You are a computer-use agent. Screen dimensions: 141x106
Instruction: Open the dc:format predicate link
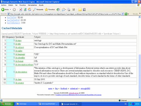coord(19,61)
